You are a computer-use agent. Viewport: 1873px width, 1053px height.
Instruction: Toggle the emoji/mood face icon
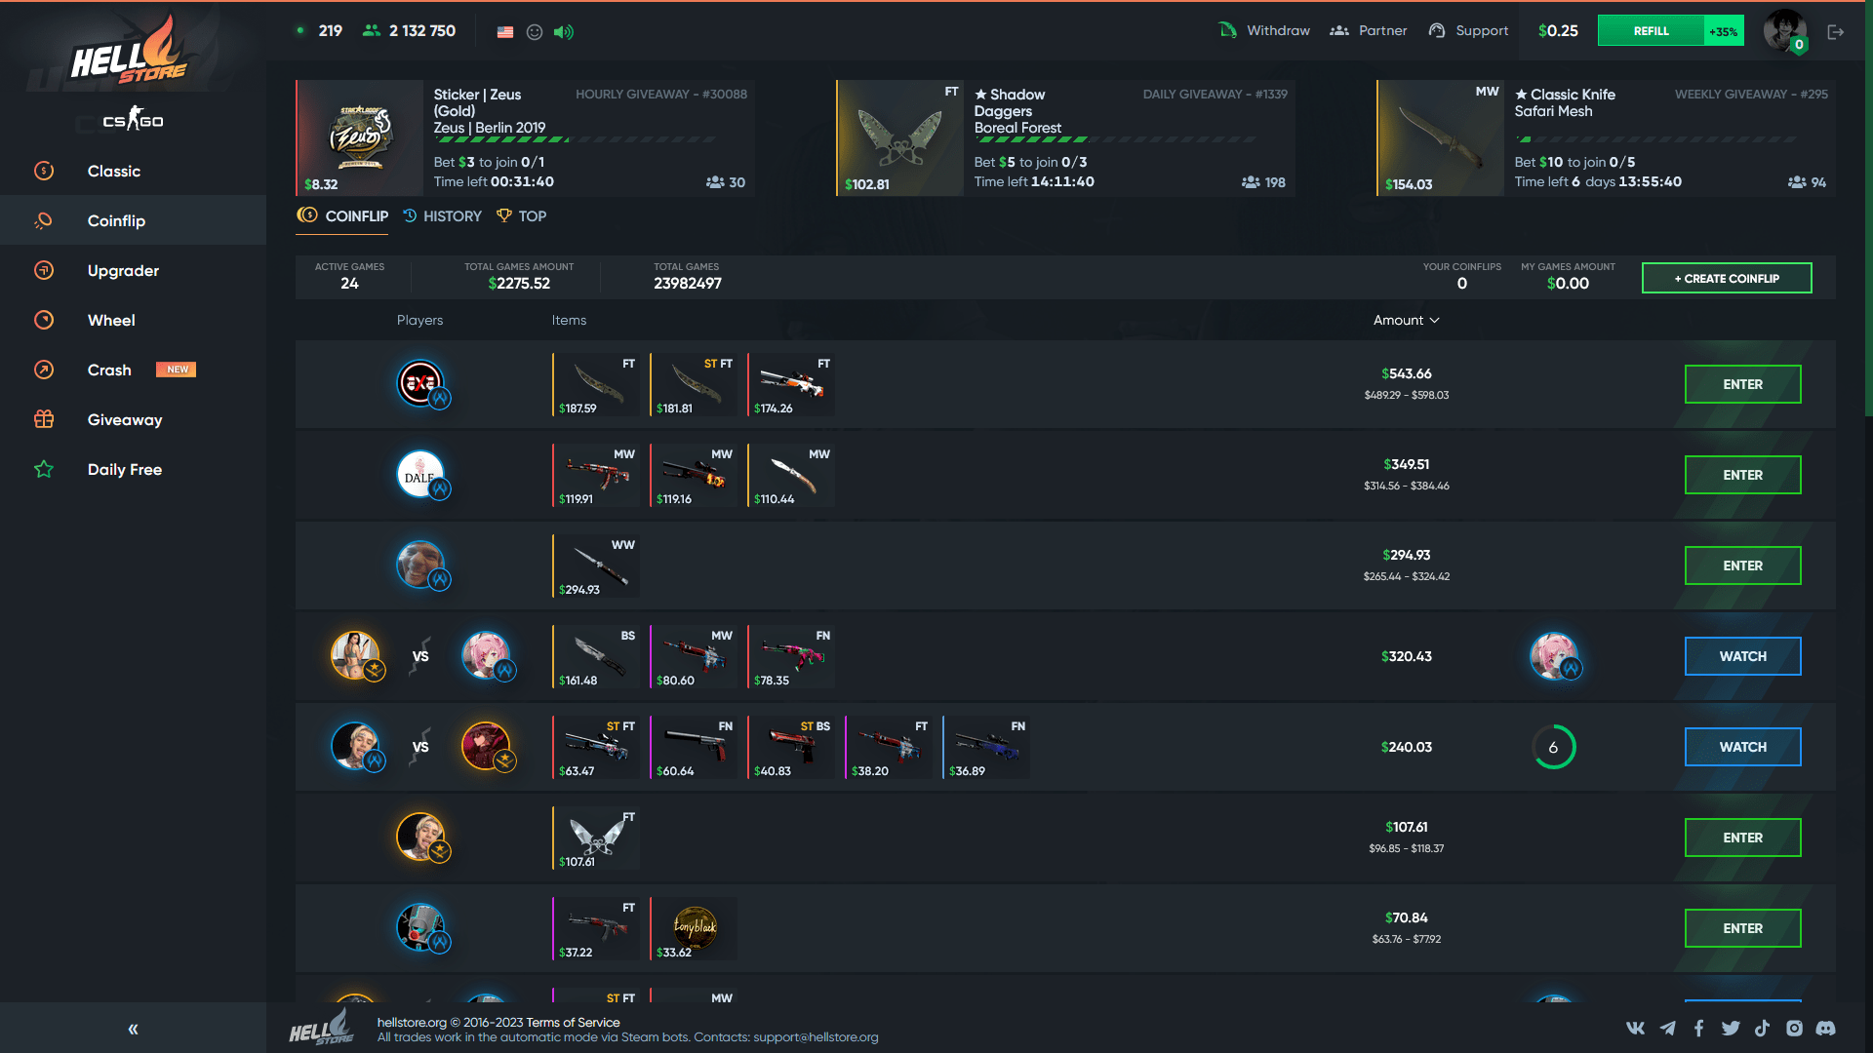click(x=534, y=31)
